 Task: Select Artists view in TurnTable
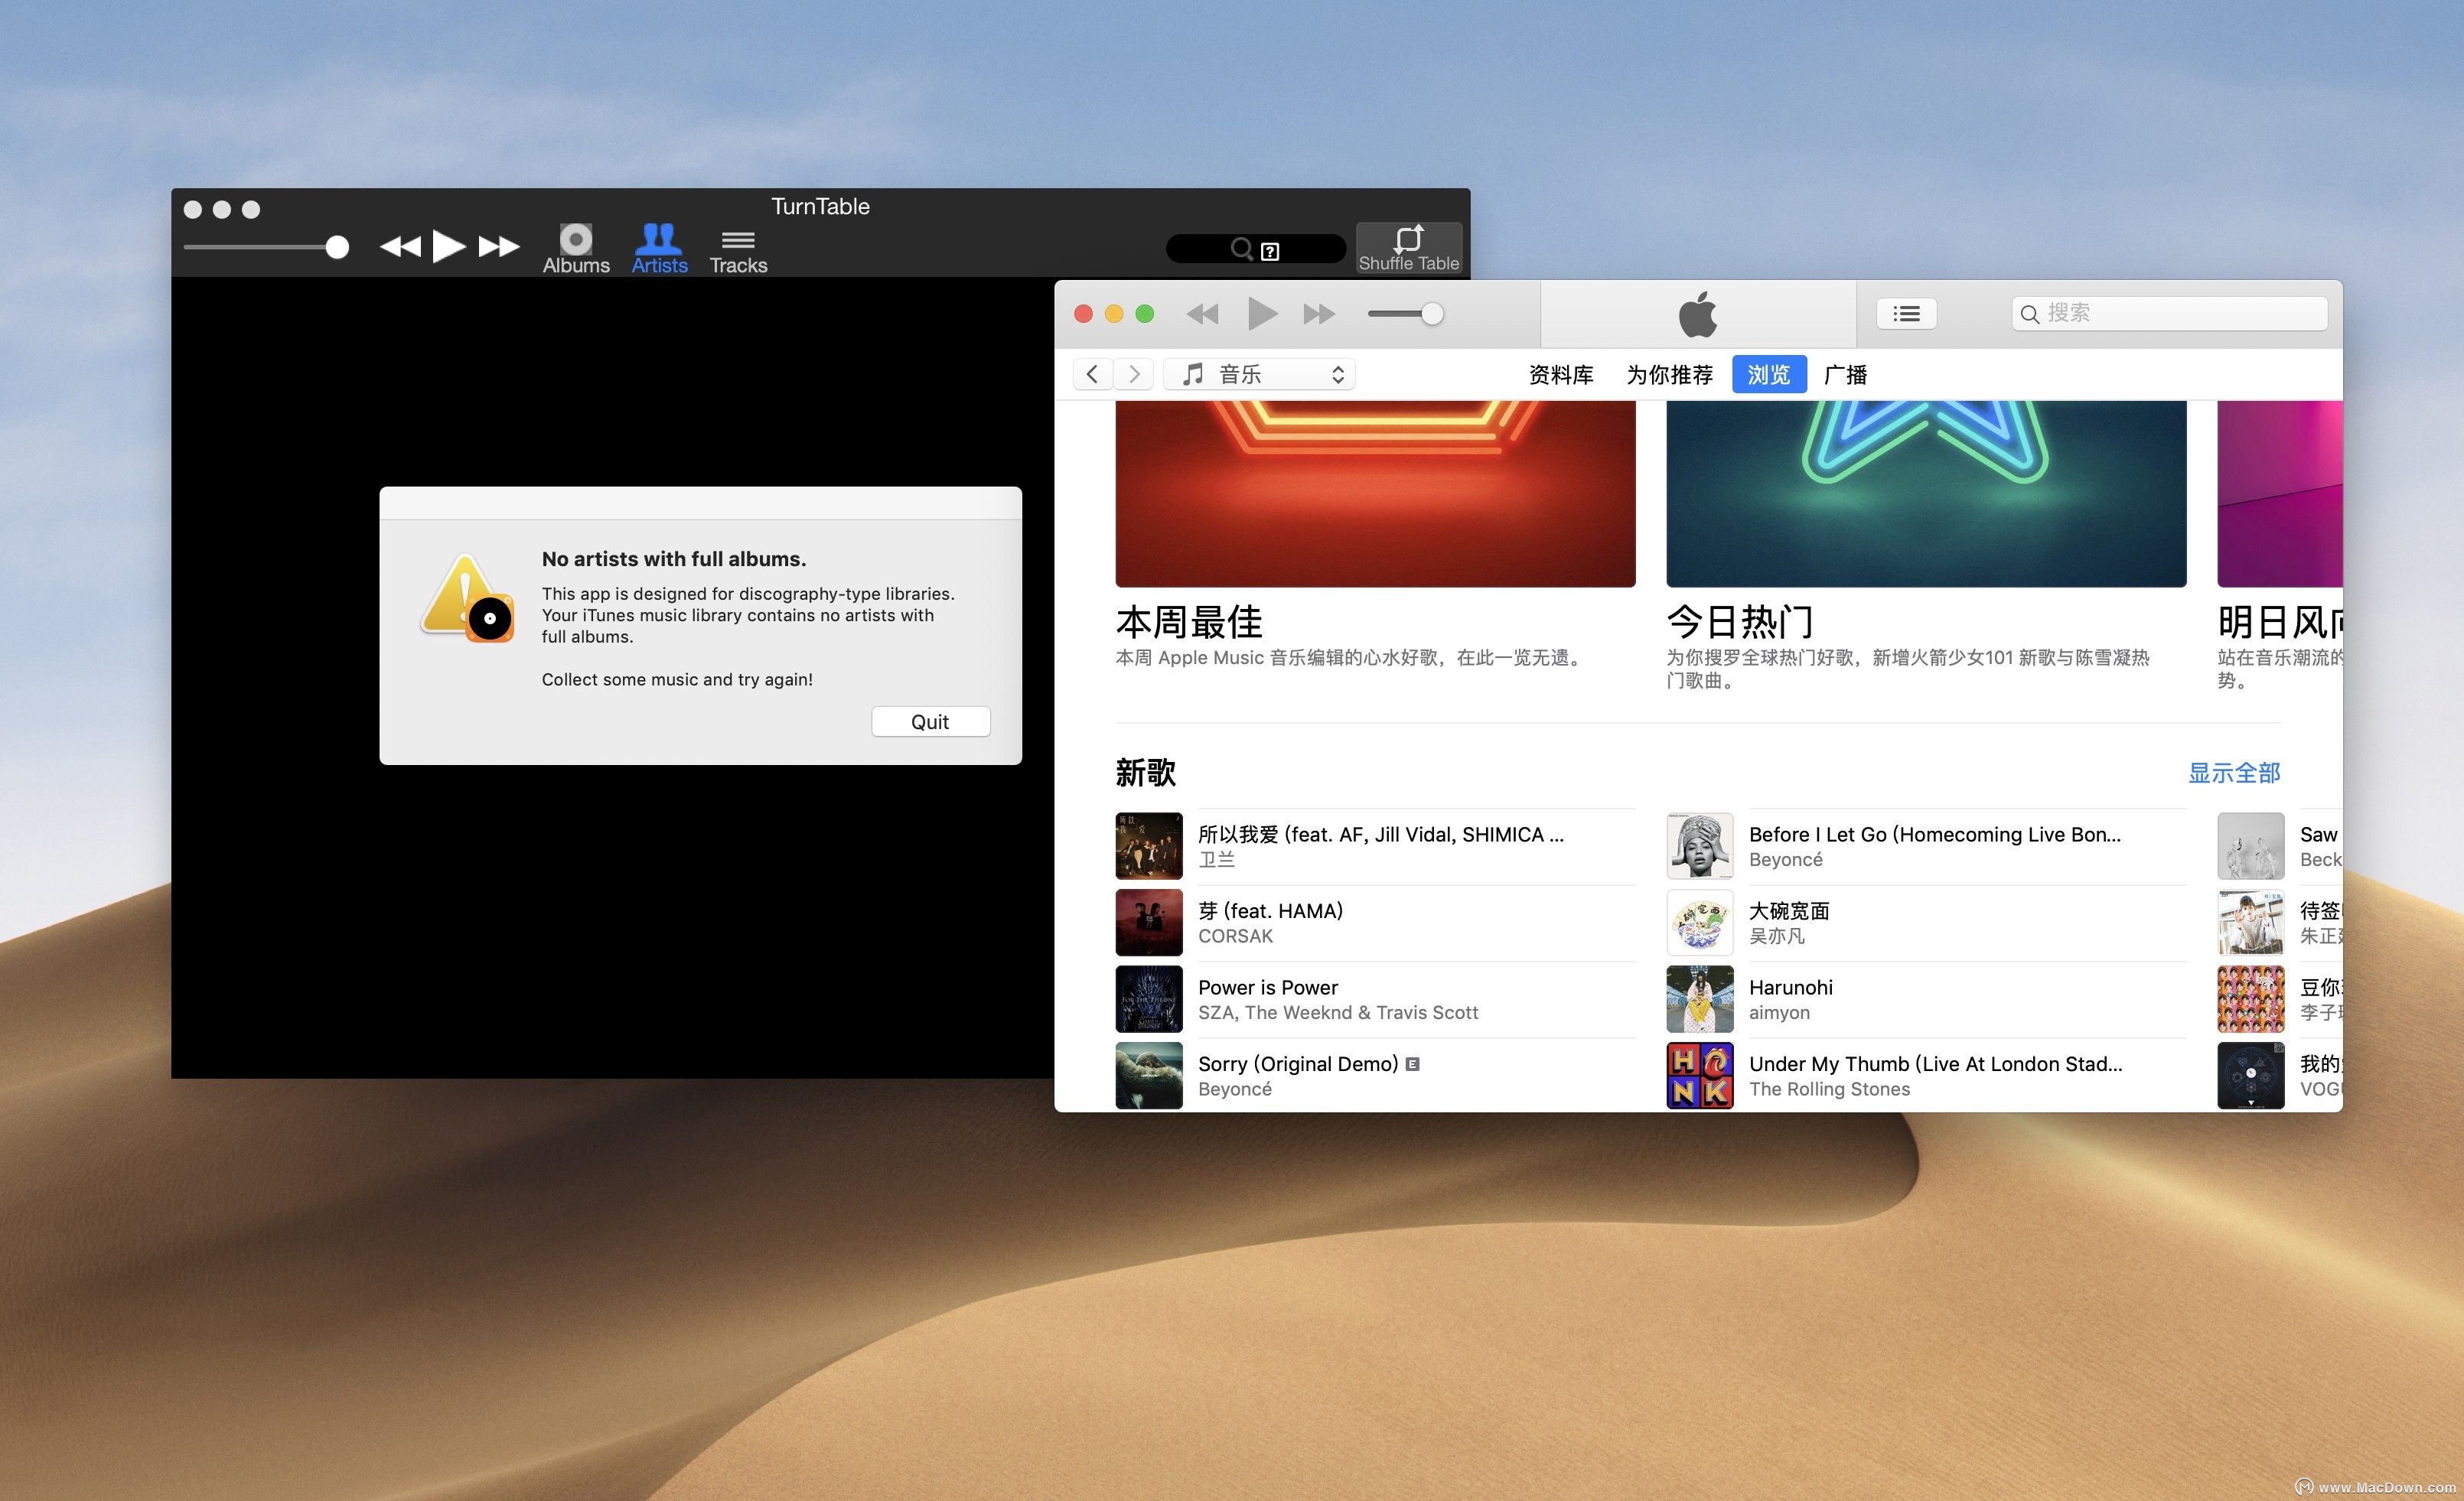point(659,249)
